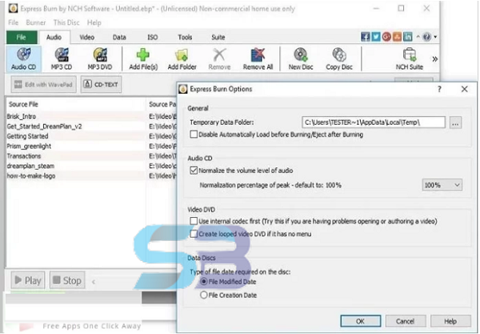Select the File Modified Date radio button
Screen dimensions: 480x334
[203, 282]
